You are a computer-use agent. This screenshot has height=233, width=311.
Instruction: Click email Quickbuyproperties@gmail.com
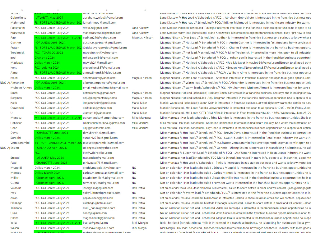[x=105, y=48]
